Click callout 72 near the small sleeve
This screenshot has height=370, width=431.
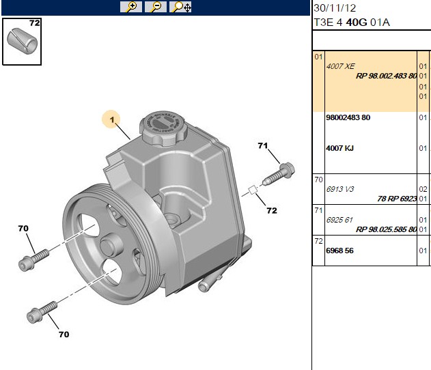click(272, 210)
